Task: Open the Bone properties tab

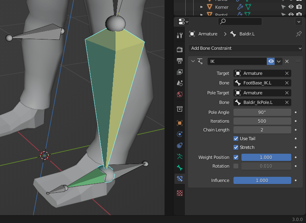Action: click(x=180, y=168)
